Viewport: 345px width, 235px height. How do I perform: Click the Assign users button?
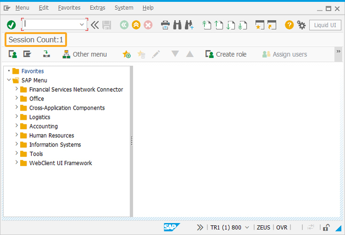coord(284,54)
